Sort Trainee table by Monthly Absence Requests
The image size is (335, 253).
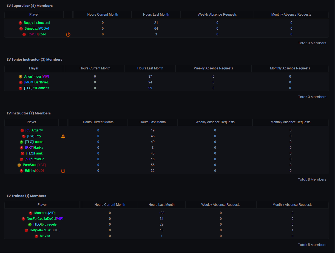pyautogui.click(x=292, y=205)
